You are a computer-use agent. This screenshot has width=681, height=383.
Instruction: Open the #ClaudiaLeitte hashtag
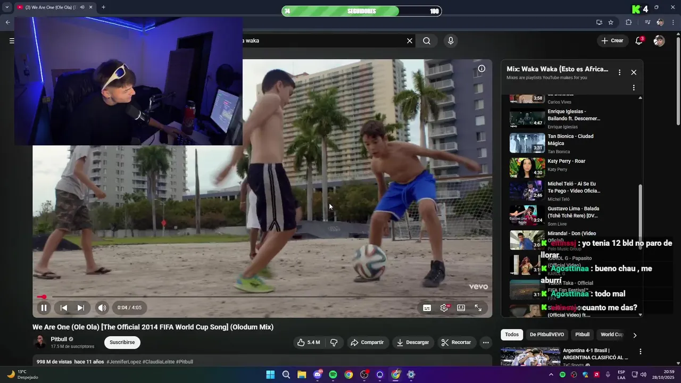tap(159, 362)
